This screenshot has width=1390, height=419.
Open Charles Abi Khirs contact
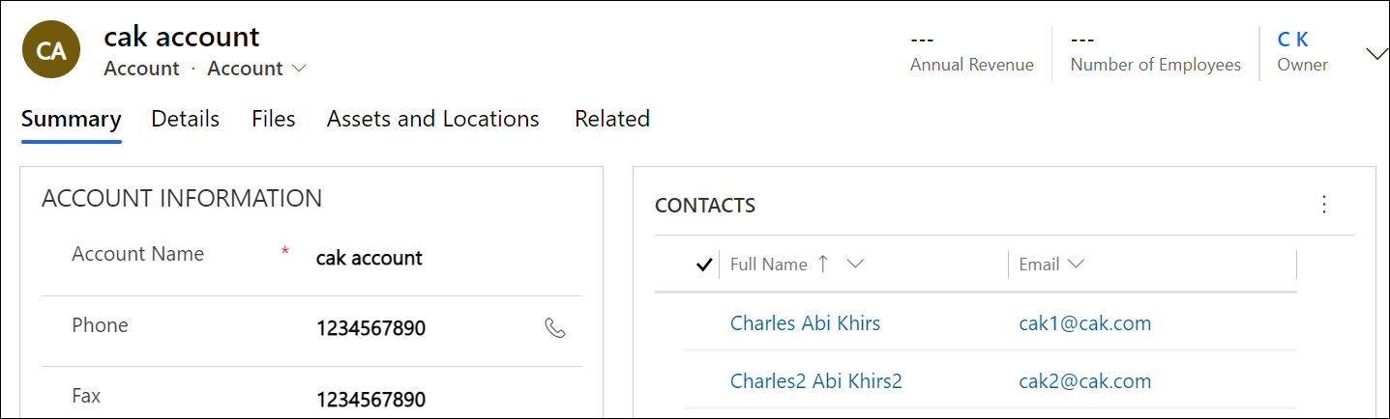point(805,323)
